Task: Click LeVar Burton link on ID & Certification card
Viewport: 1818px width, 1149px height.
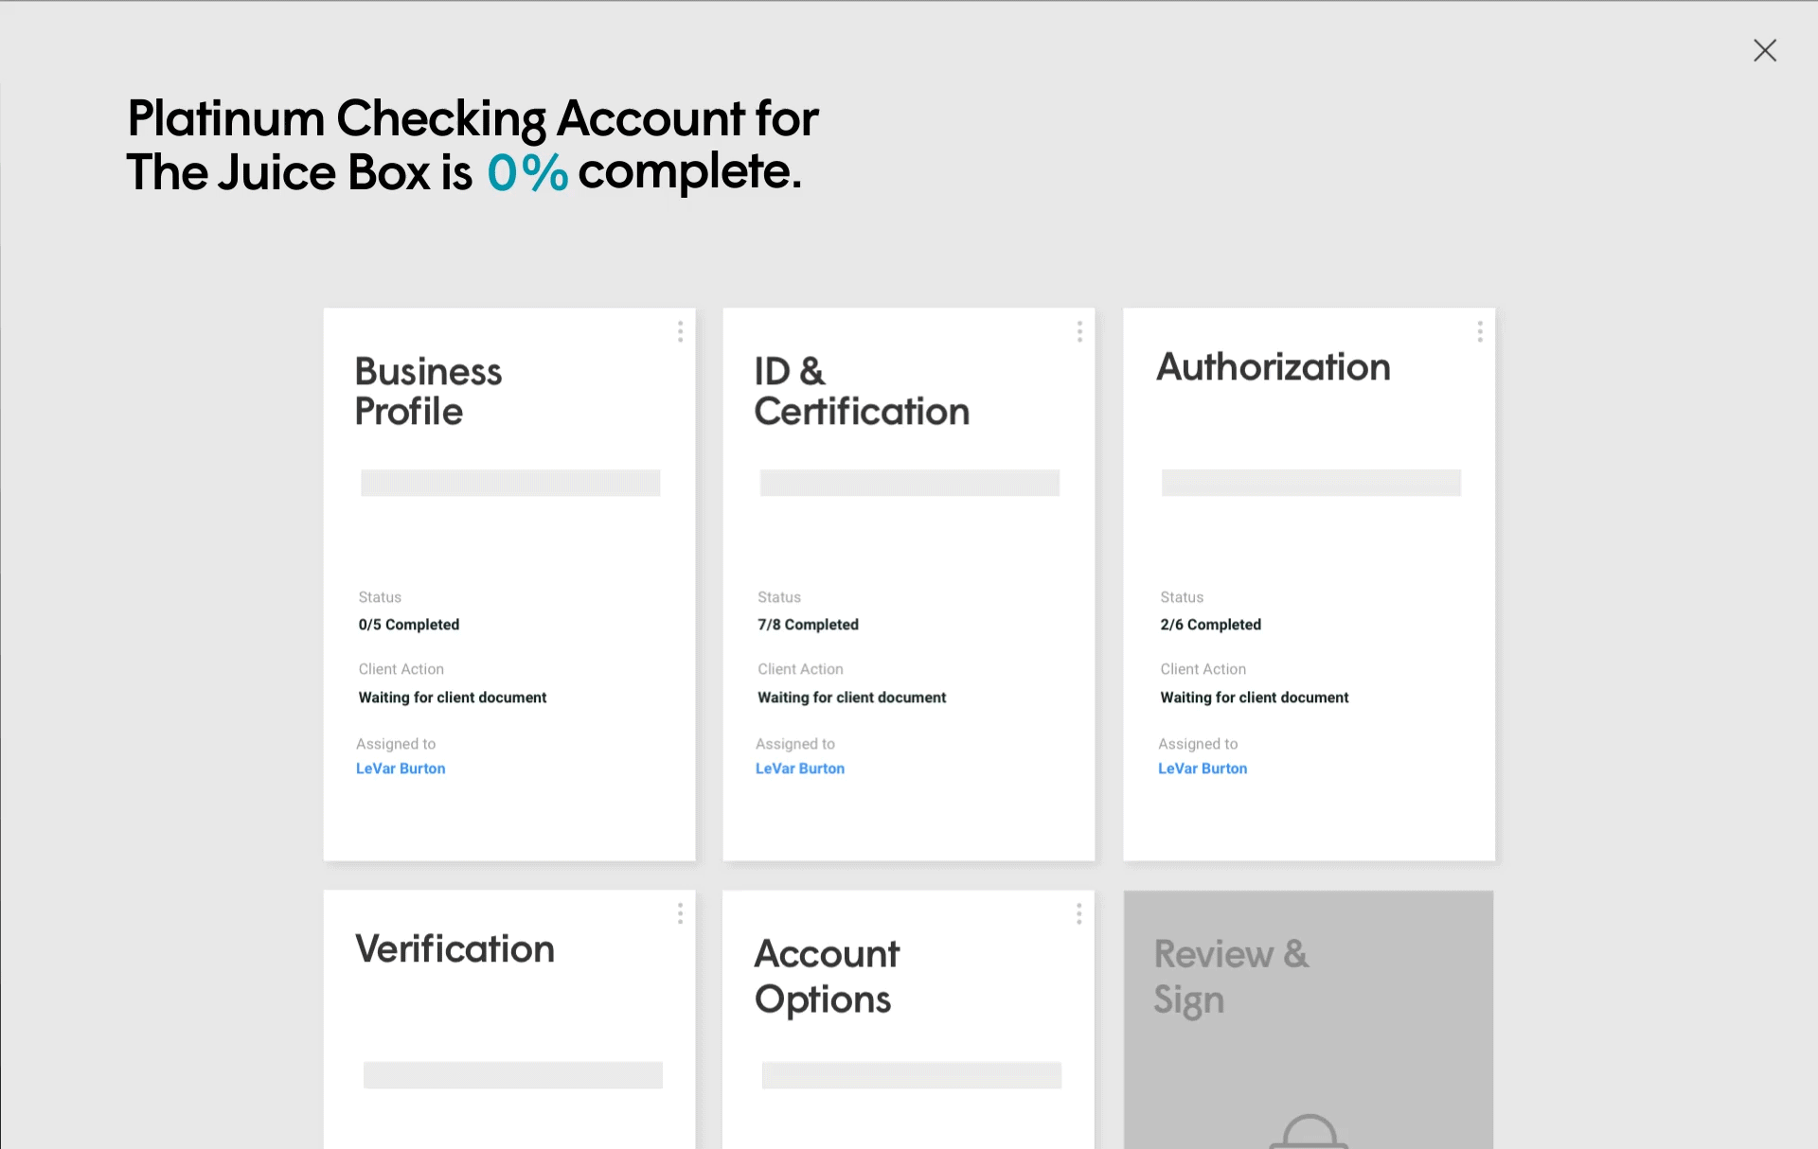Action: tap(800, 769)
